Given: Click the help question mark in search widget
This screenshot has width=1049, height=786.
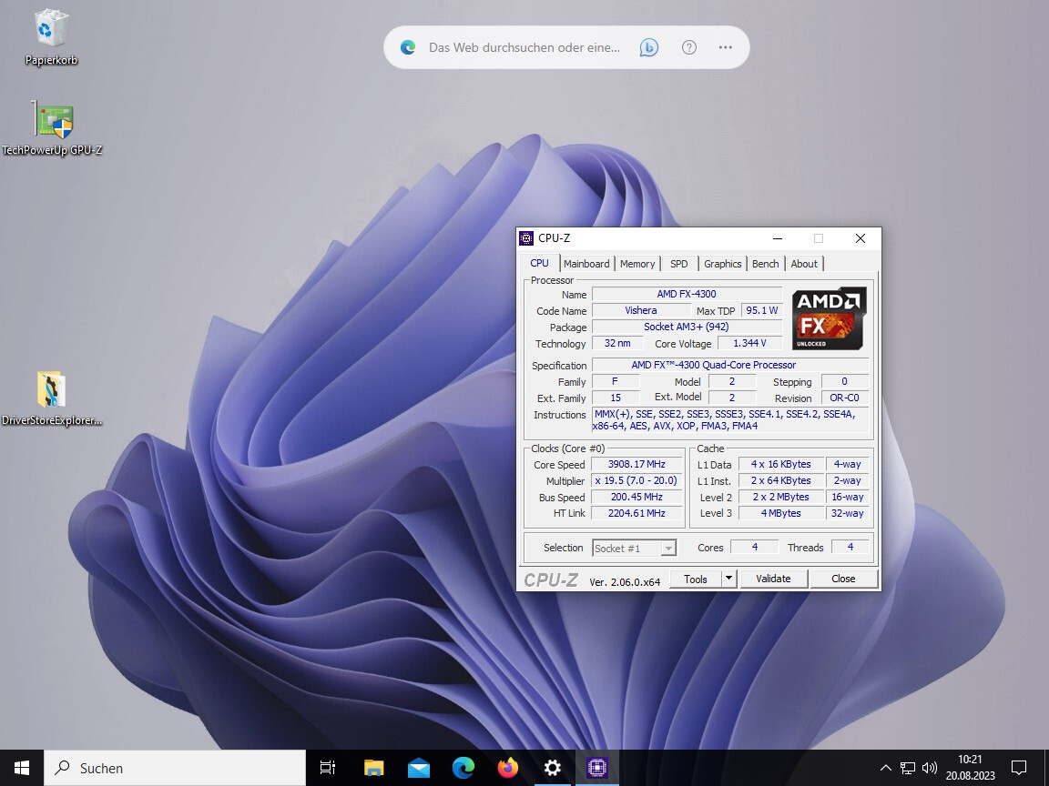Looking at the screenshot, I should (x=689, y=47).
